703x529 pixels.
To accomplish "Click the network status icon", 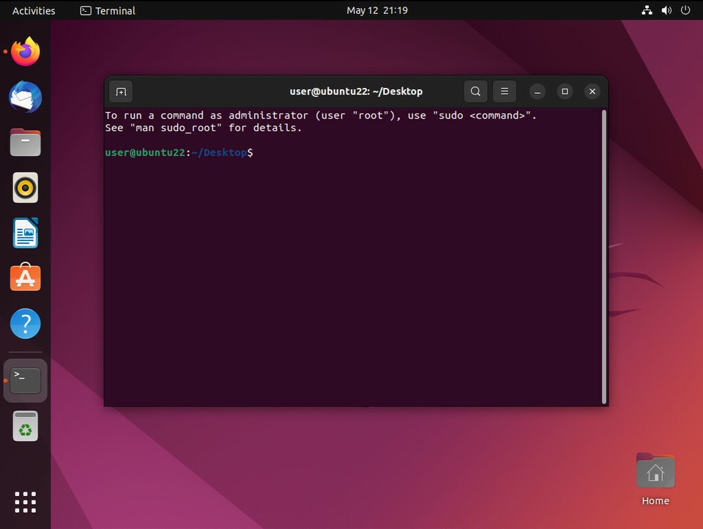I will click(647, 10).
